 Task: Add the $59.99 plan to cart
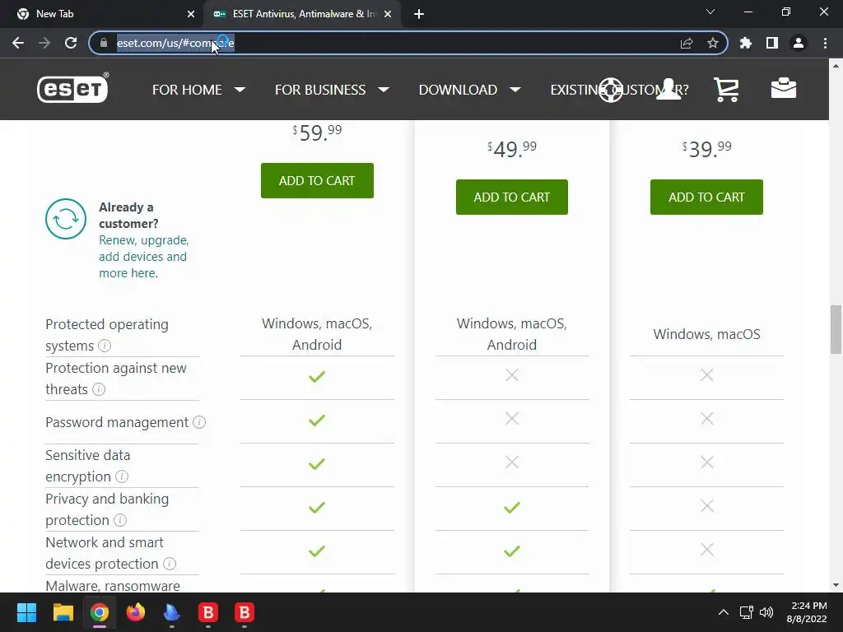[x=317, y=180]
